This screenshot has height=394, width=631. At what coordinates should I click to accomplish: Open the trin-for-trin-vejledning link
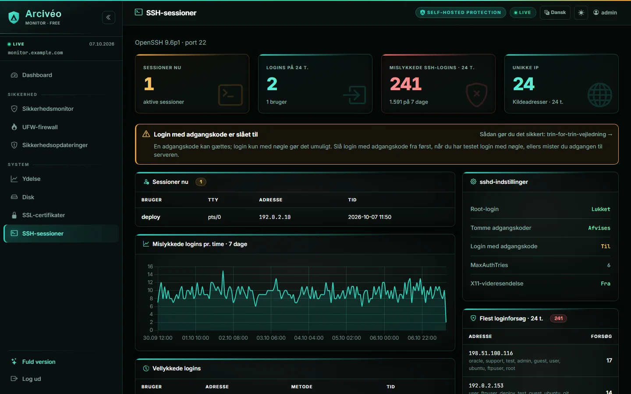[x=546, y=134]
